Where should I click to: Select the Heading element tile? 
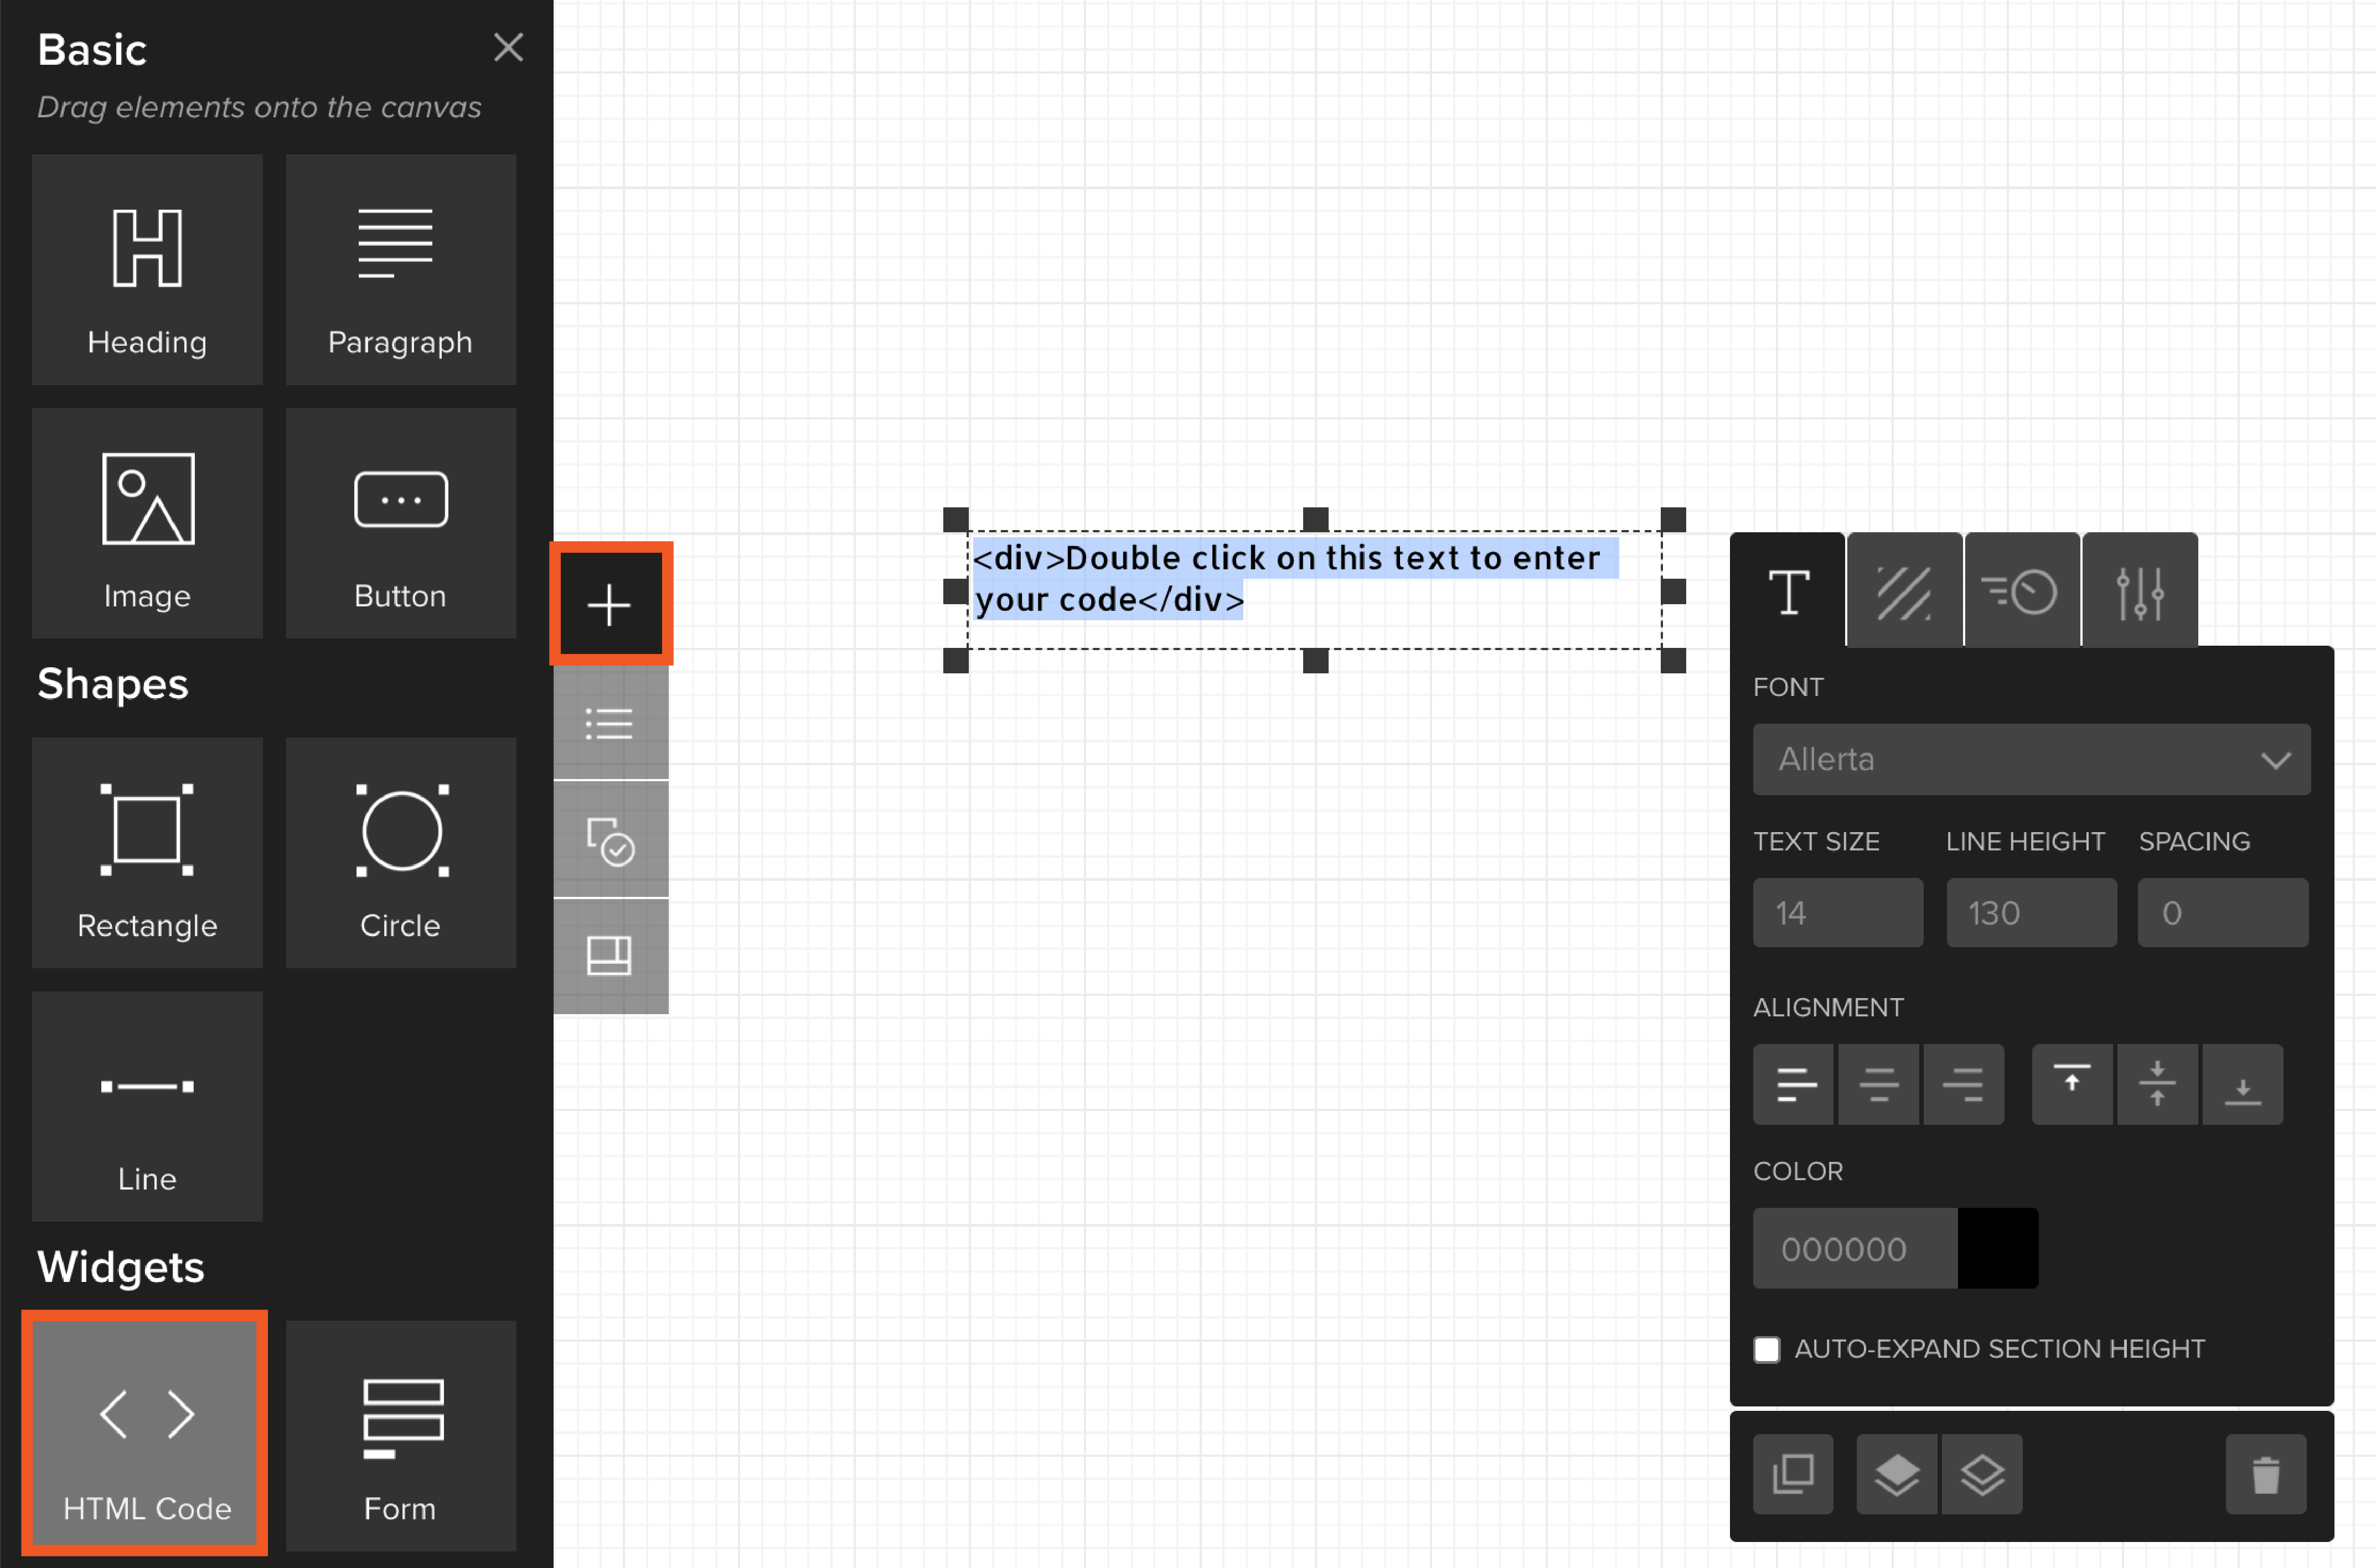click(147, 269)
